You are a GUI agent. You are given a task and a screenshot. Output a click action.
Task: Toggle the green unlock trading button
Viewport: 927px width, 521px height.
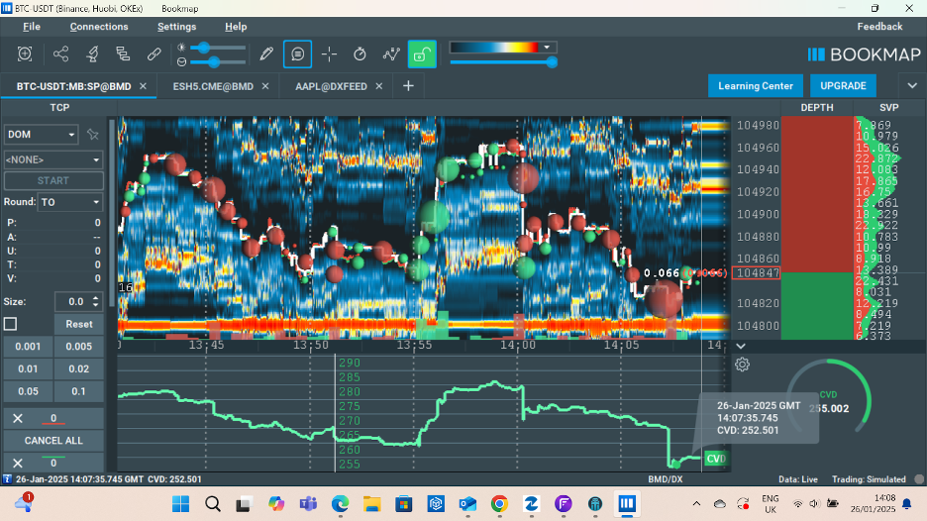click(x=422, y=53)
